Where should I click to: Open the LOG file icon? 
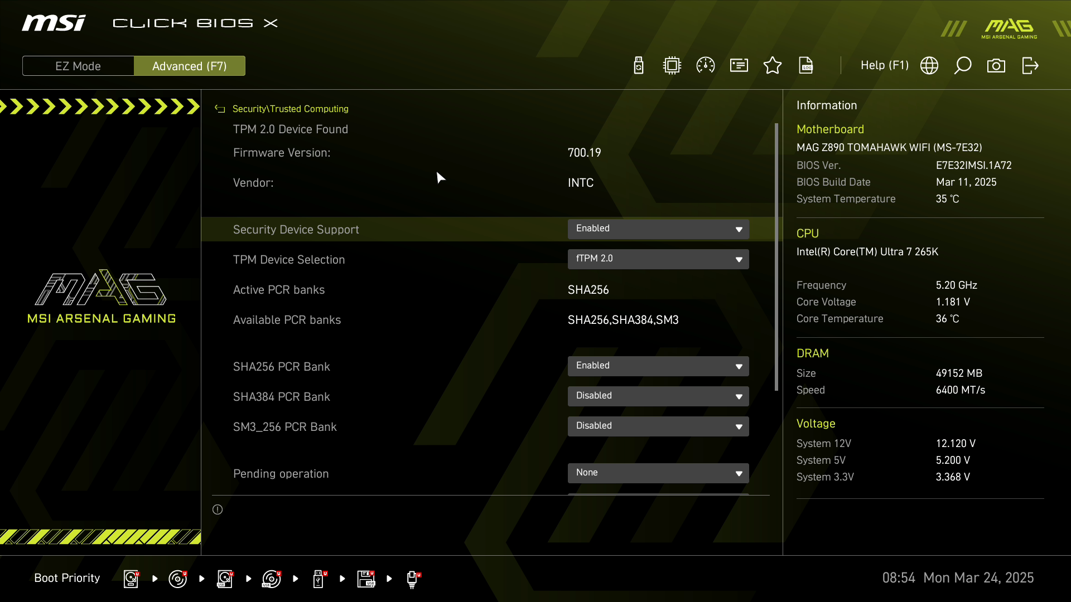point(806,66)
